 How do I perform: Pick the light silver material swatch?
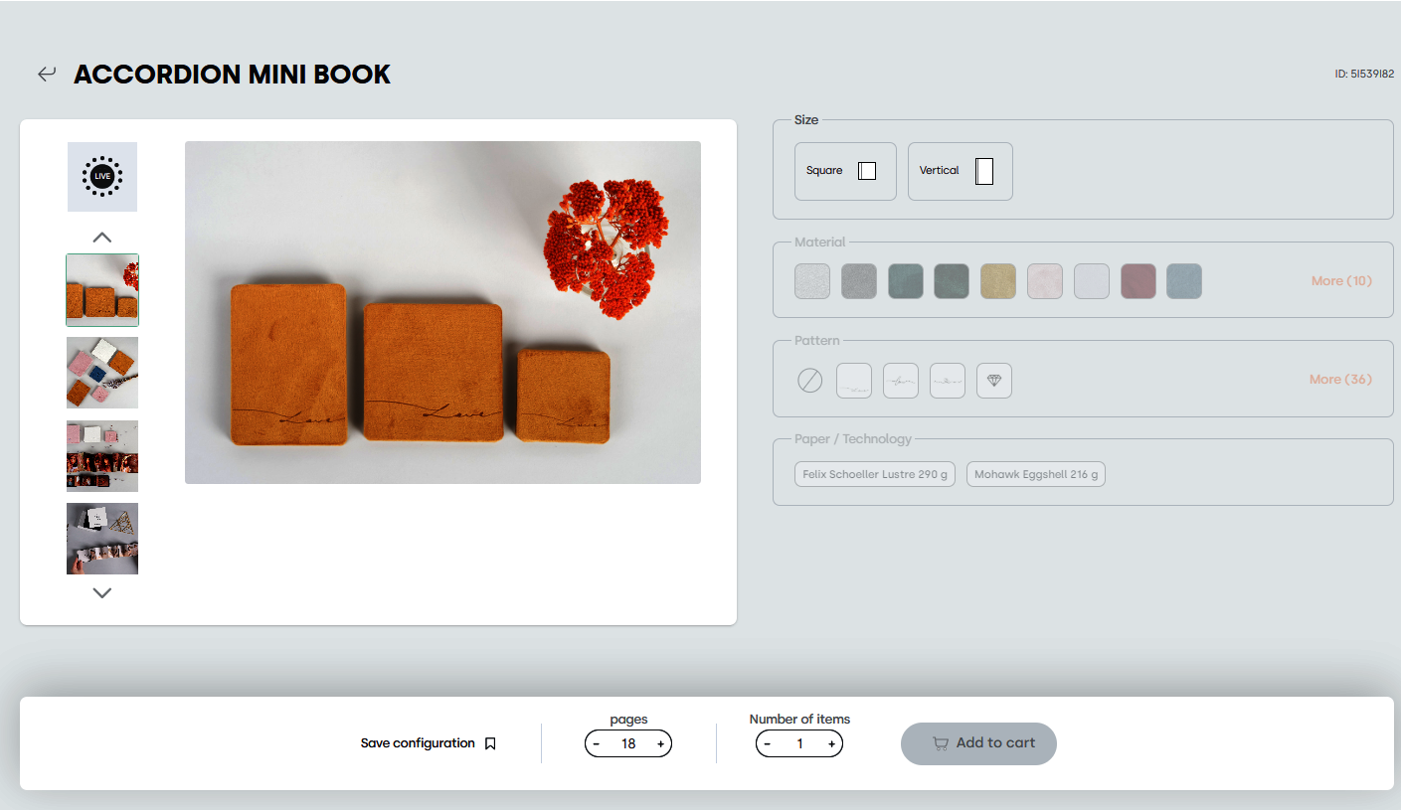click(812, 281)
